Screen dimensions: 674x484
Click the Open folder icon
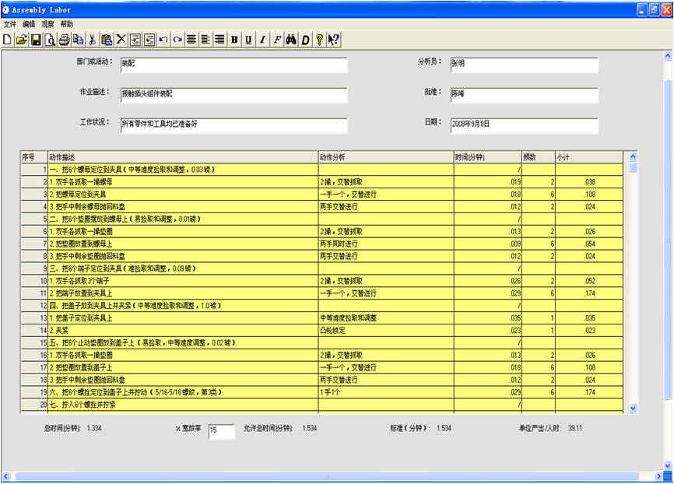click(x=21, y=40)
